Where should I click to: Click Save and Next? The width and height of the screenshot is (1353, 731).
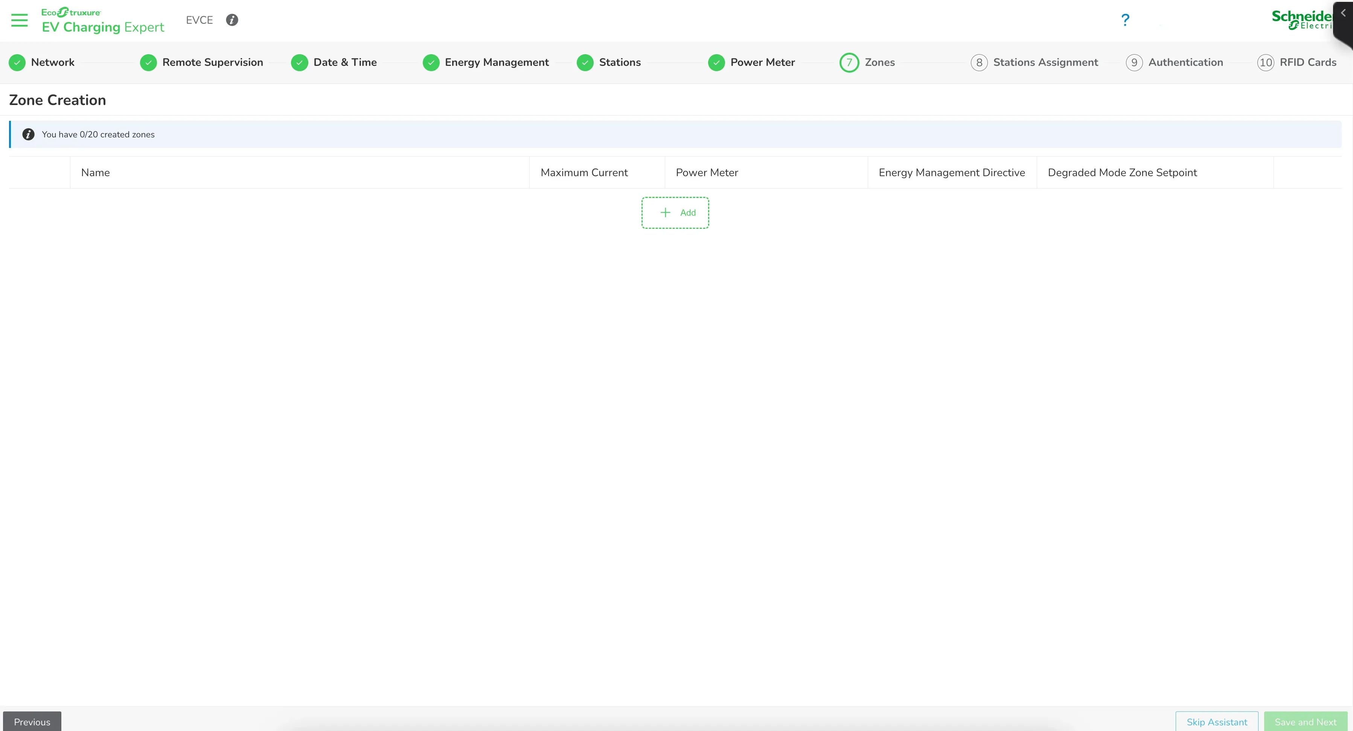click(x=1306, y=722)
